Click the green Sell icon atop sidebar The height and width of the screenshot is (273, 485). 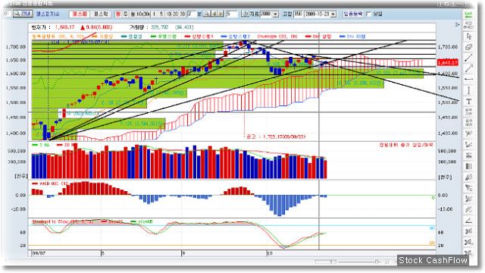(x=468, y=14)
